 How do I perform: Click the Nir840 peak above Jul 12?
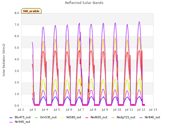click(x=139, y=22)
